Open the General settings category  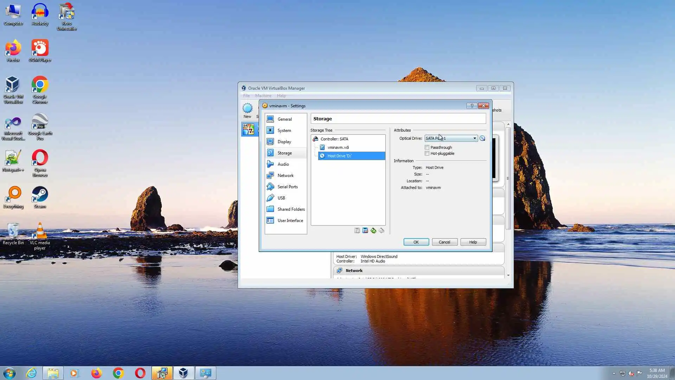pos(284,119)
